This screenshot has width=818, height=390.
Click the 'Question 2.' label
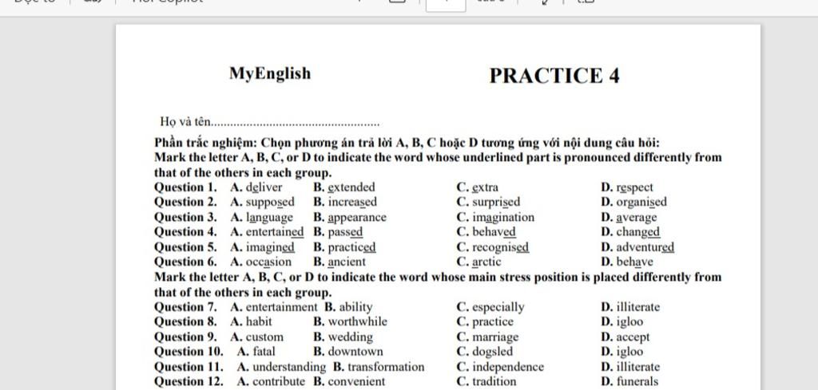click(x=185, y=202)
